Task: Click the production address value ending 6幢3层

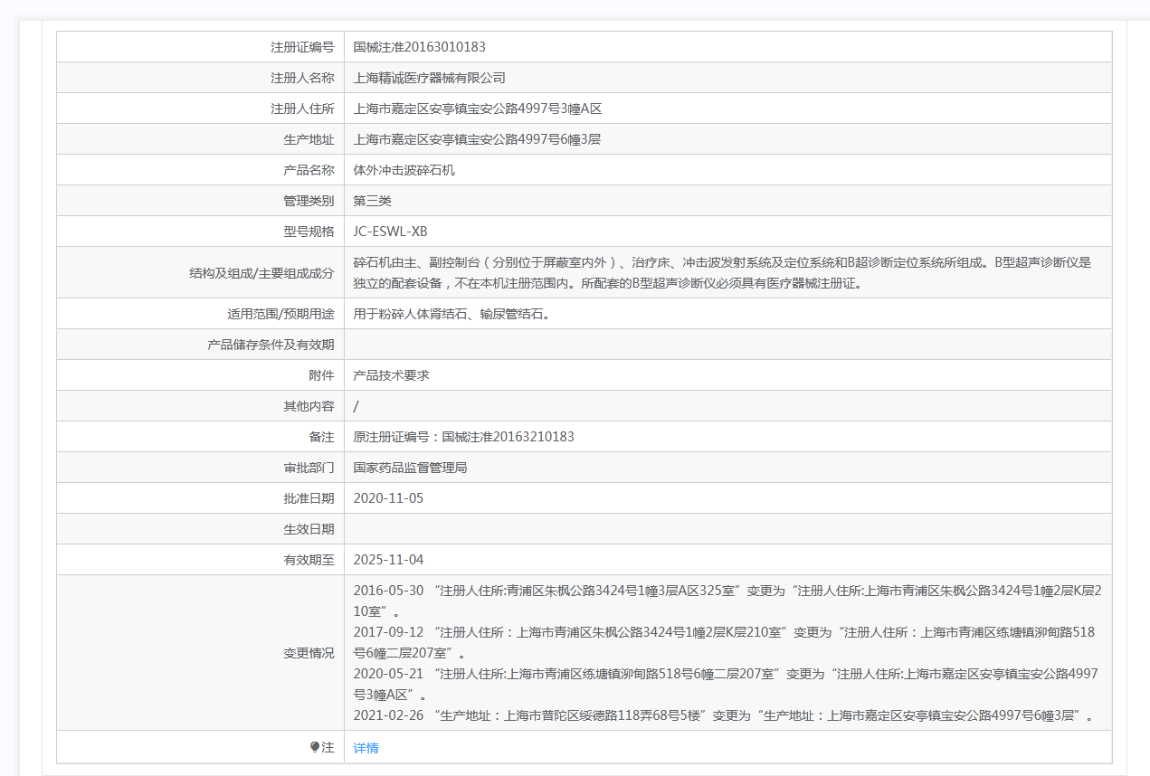Action: pos(477,139)
